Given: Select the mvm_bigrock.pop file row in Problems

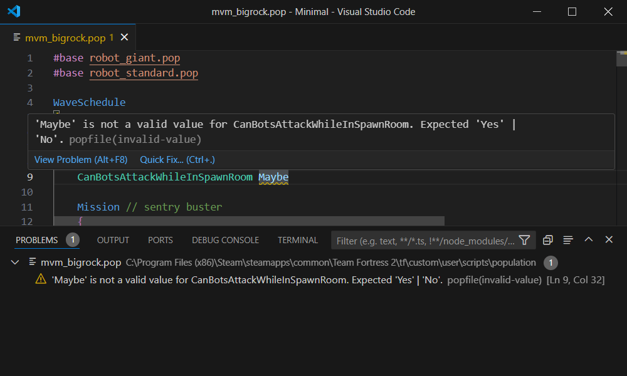Looking at the screenshot, I should 313,263.
